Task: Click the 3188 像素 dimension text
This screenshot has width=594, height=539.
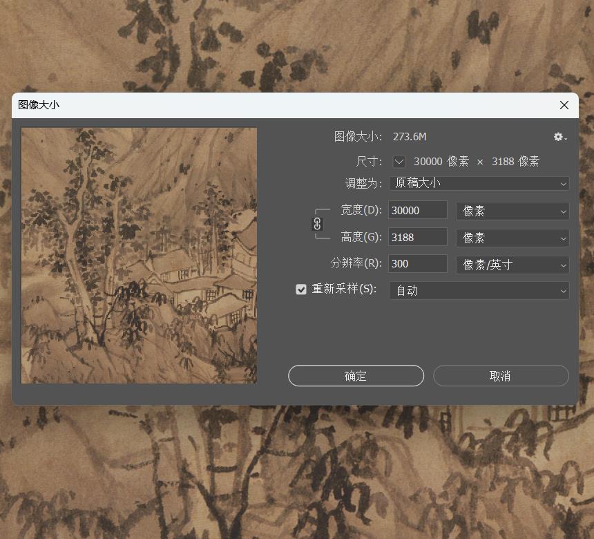Action: tap(515, 162)
